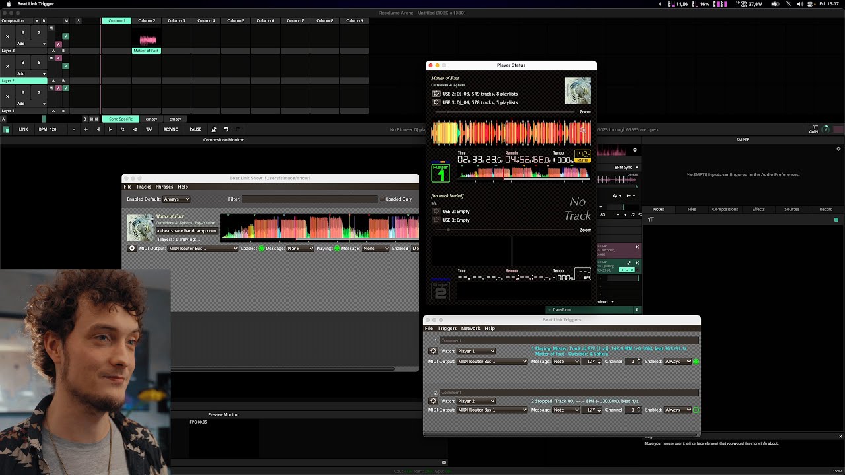Toggle the Composition master M button
The width and height of the screenshot is (845, 475).
(66, 21)
